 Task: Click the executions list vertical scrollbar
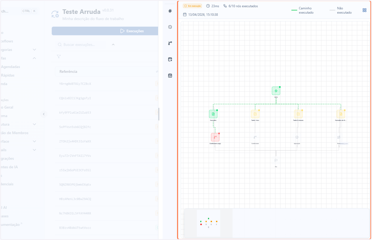pyautogui.click(x=159, y=114)
